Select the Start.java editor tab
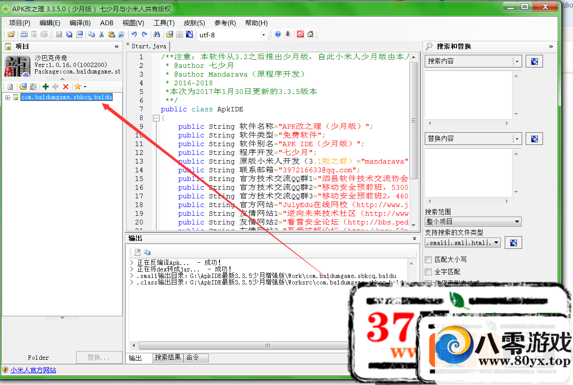This screenshot has width=573, height=385. point(149,46)
